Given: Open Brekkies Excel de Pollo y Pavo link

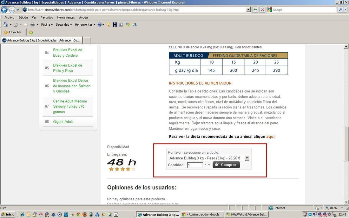Looking at the screenshot, I should click(x=68, y=68).
